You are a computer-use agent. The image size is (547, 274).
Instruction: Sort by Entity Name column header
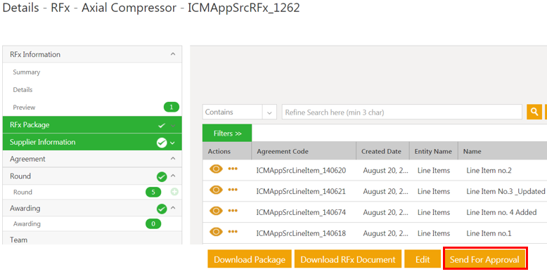433,151
